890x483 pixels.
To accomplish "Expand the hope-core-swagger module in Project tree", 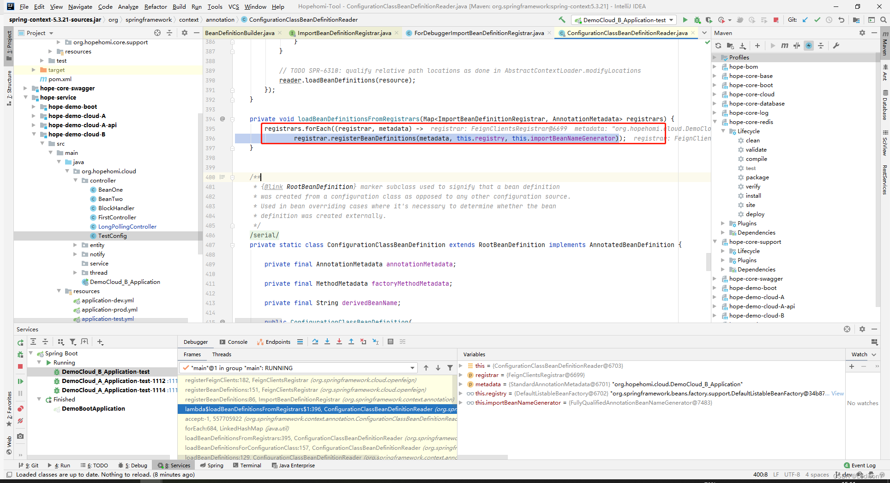I will [x=25, y=88].
